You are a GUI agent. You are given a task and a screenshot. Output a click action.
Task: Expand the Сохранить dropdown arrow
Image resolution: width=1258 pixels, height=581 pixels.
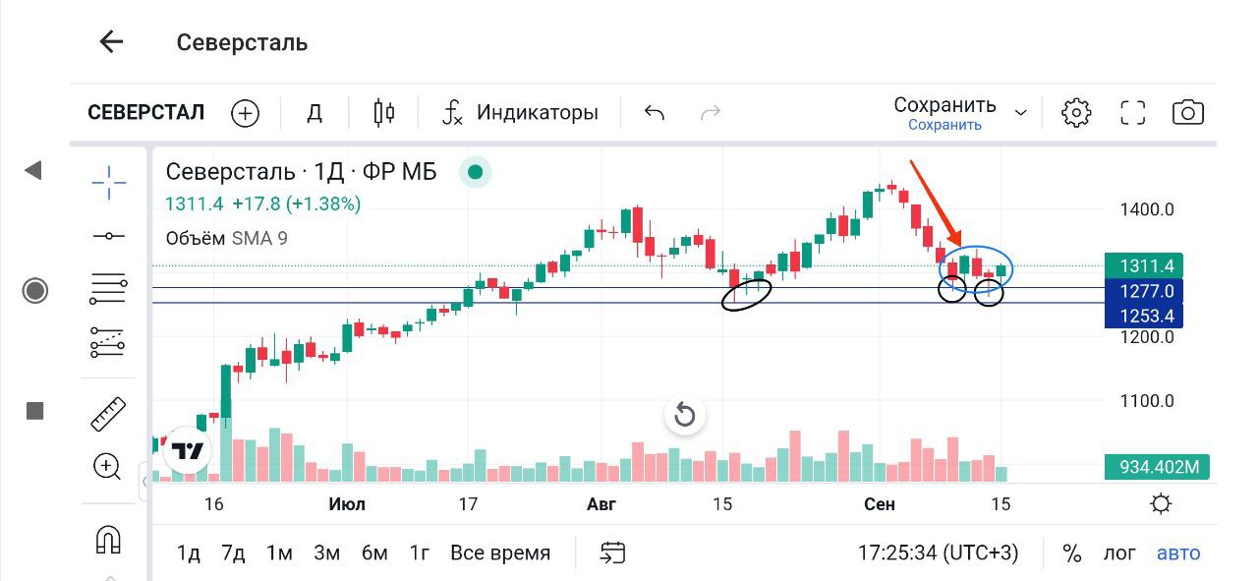pos(1021,113)
